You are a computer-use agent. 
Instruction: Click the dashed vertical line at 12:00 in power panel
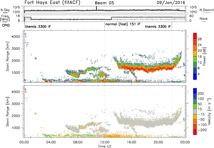pyautogui.click(x=105, y=56)
